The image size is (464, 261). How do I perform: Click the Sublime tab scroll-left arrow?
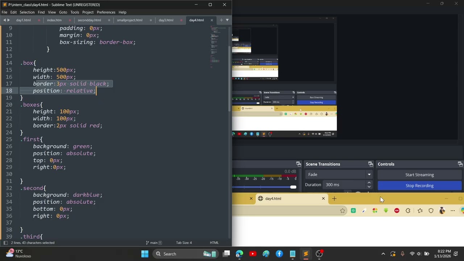pos(4,20)
